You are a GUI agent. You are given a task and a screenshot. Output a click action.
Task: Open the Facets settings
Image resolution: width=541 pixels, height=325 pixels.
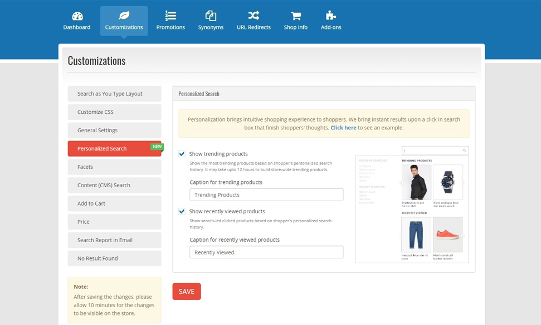(114, 167)
